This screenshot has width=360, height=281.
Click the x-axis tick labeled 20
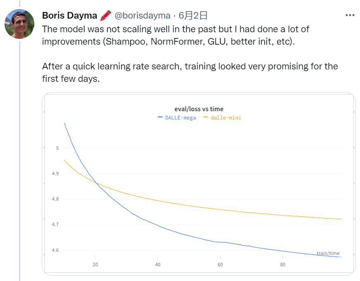95,264
